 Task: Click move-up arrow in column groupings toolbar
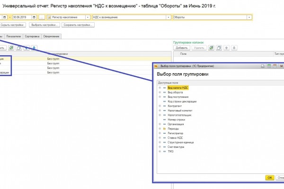tap(226, 48)
